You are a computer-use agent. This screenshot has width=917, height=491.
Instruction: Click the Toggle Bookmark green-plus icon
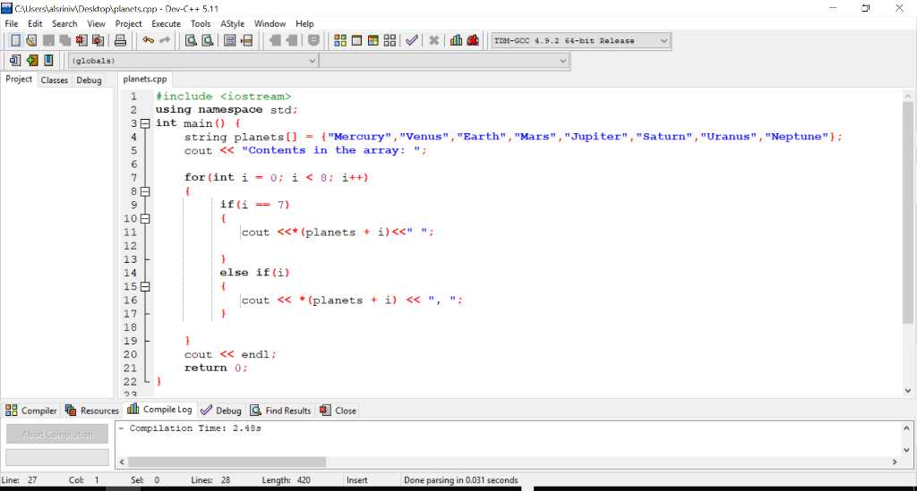pyautogui.click(x=31, y=60)
